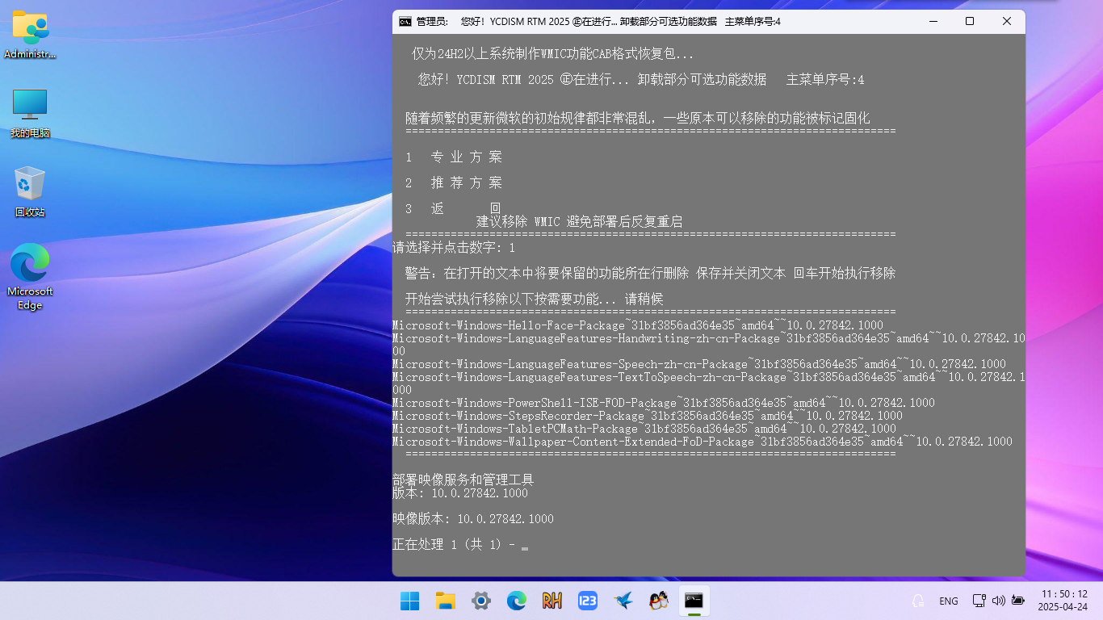Click the 请选择并点击数字 prompt line
The width and height of the screenshot is (1103, 620).
454,248
